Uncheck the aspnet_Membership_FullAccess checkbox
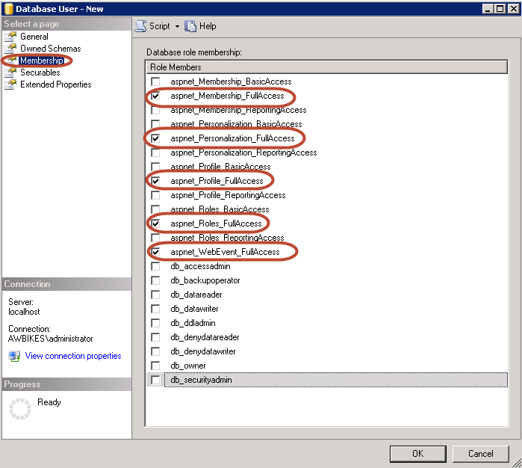This screenshot has height=468, width=522. [155, 96]
